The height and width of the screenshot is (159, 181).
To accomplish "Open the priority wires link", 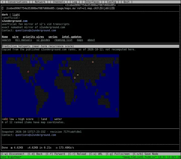I will coord(33,37).
